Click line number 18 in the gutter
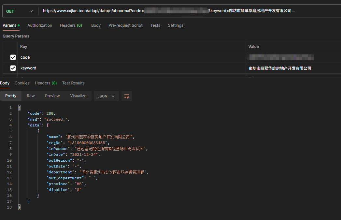 coord(9,207)
